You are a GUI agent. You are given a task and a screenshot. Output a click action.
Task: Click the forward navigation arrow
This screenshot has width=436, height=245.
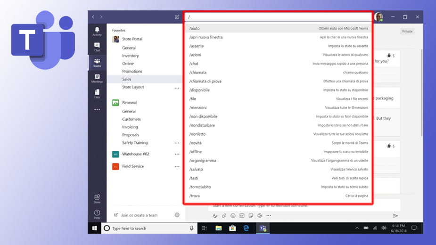(x=101, y=17)
